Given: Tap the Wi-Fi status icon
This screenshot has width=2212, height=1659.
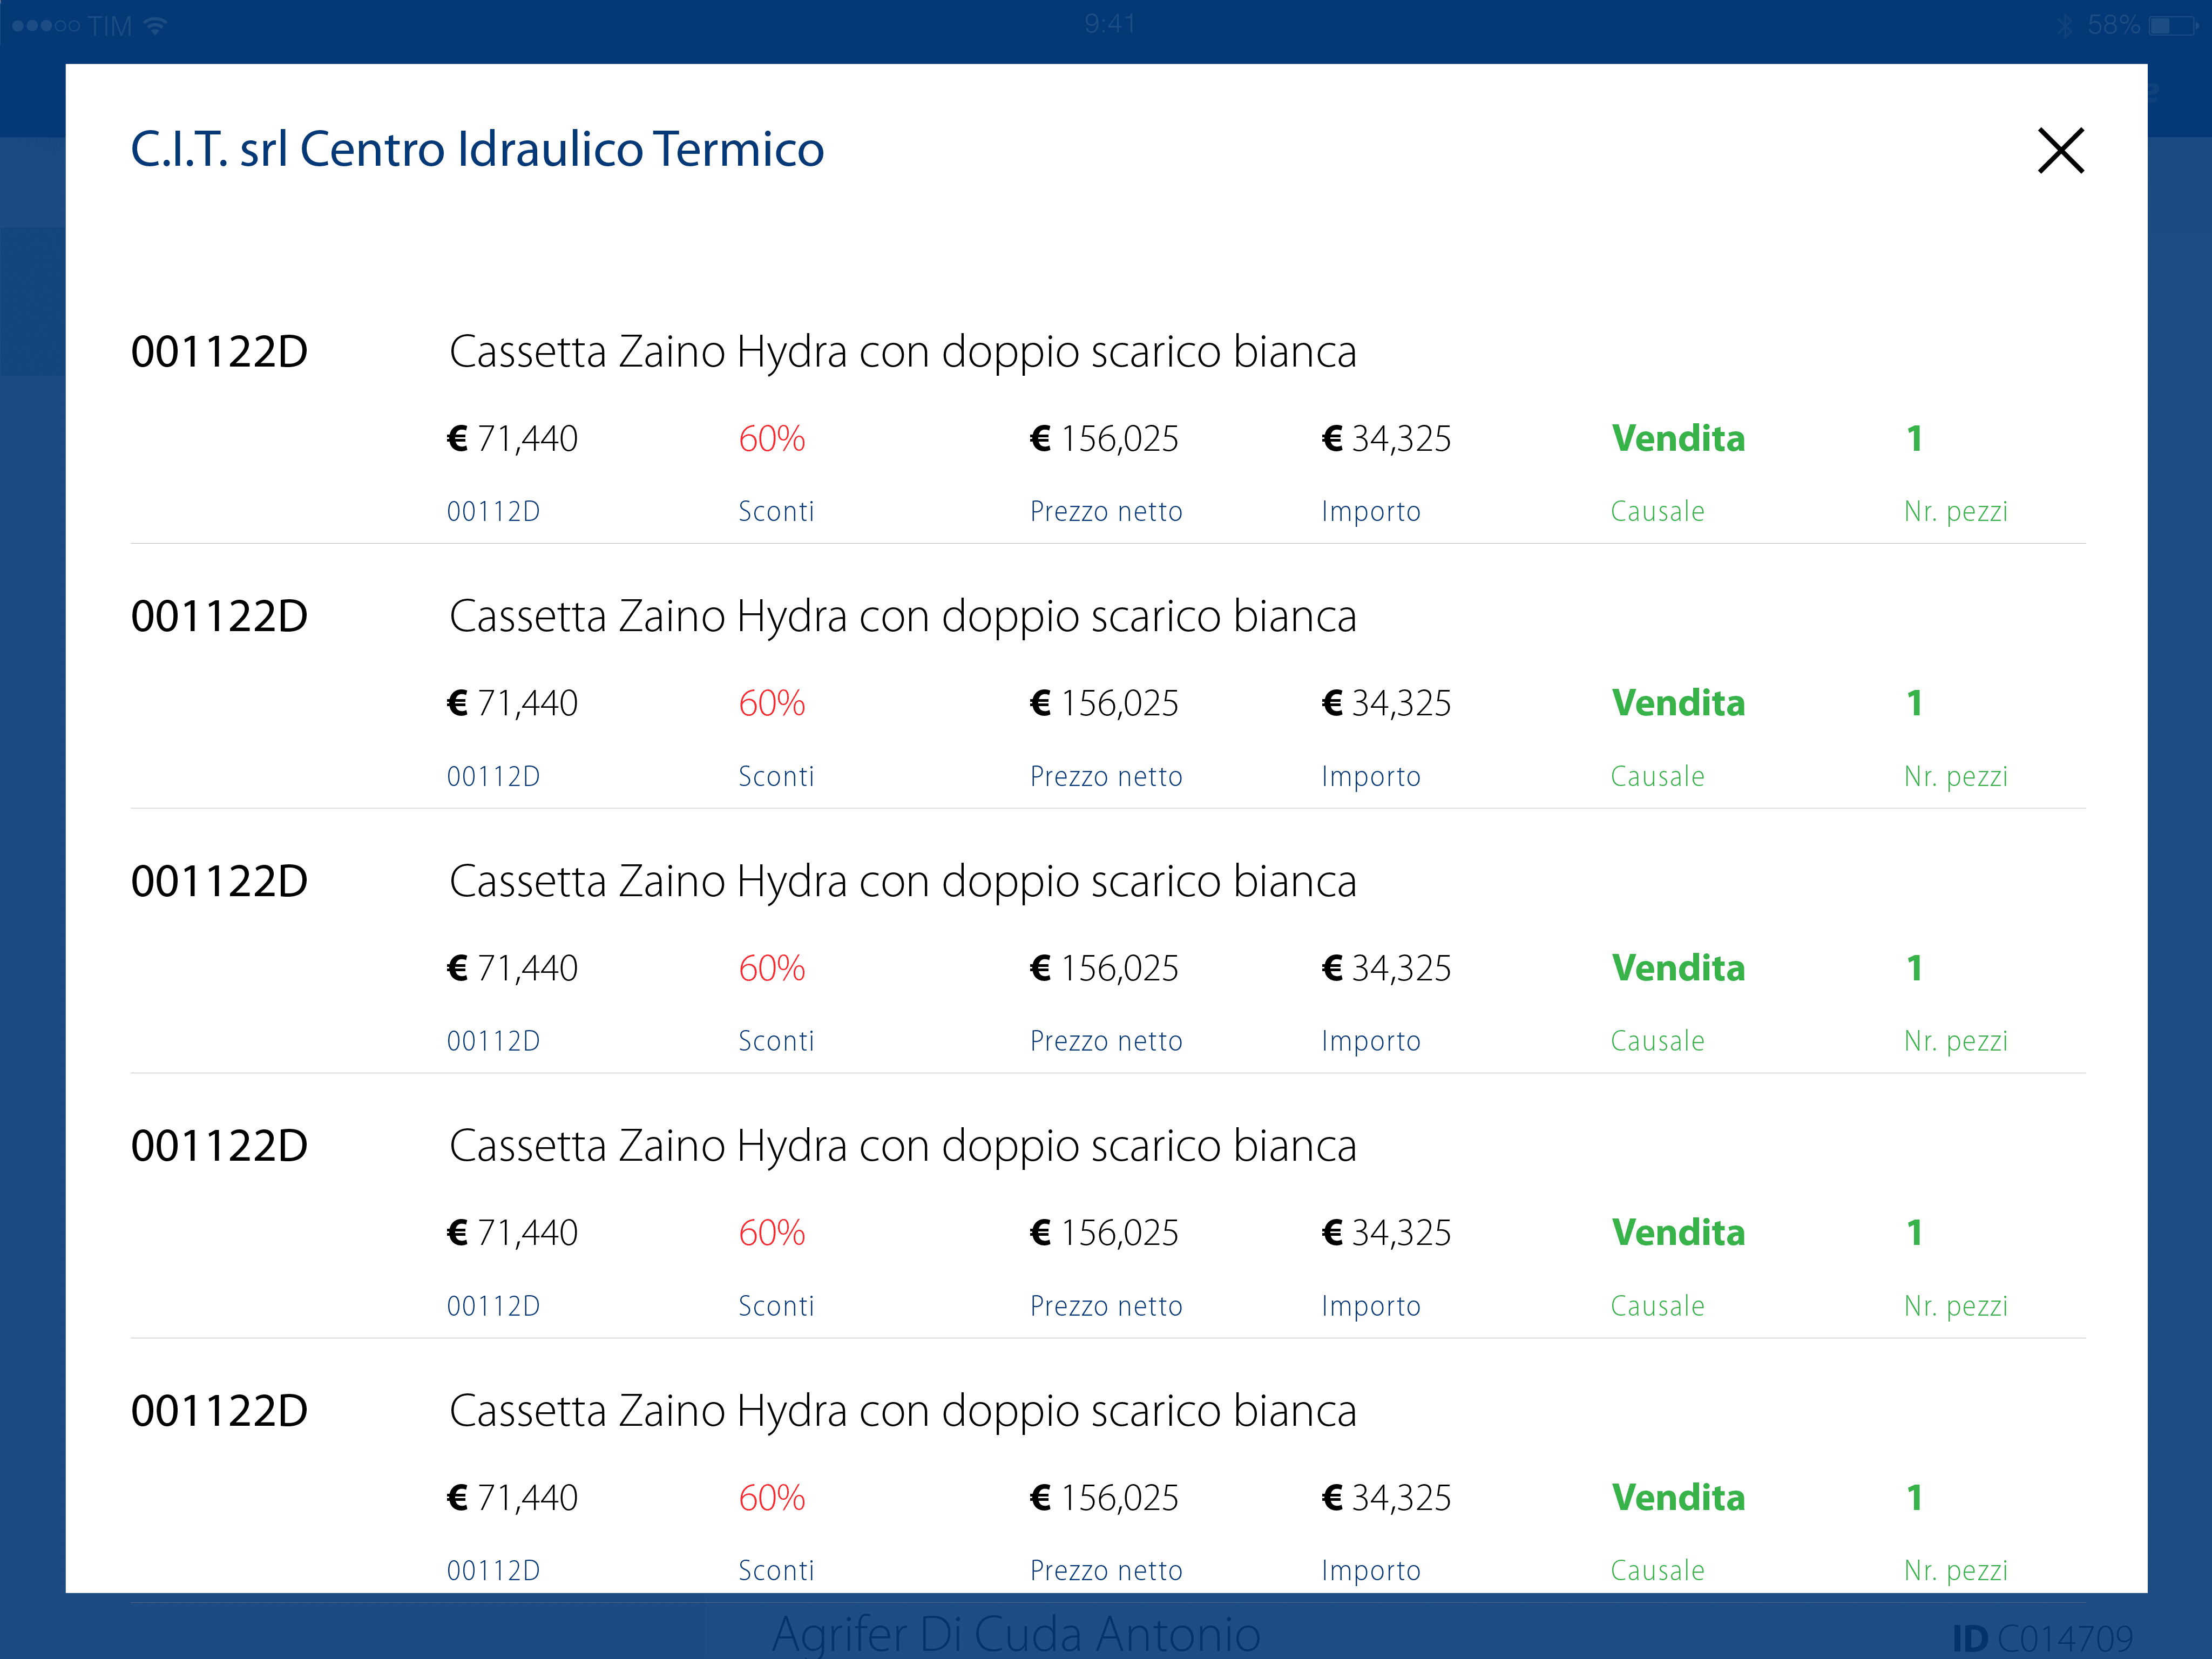Looking at the screenshot, I should [155, 25].
